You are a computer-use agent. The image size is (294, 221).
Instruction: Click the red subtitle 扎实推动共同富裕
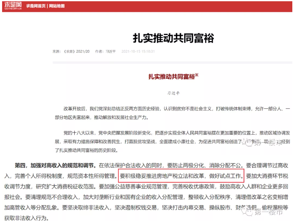pos(172,77)
